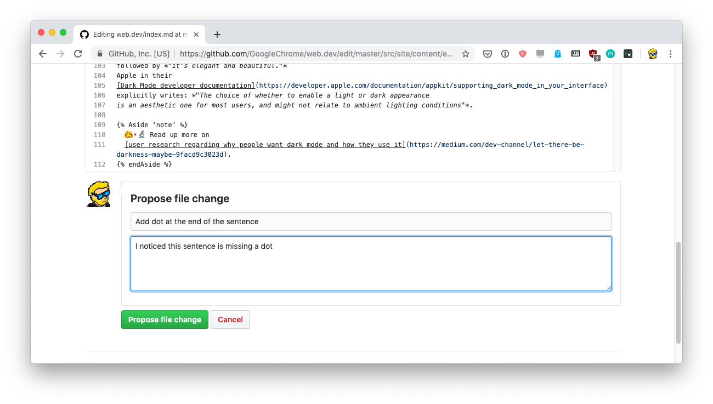Open the teal 'm' extension icon
Screen dimensions: 713x404
tap(610, 53)
